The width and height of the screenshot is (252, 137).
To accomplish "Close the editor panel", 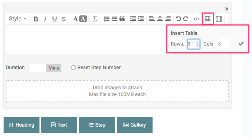I will [x=227, y=9].
